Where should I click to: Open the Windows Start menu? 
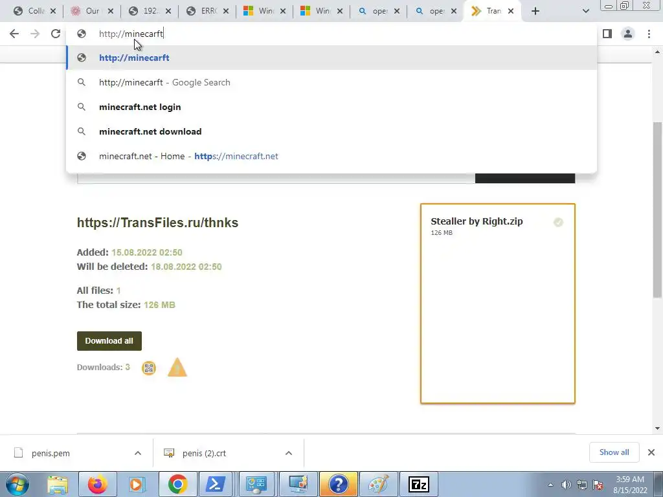17,484
